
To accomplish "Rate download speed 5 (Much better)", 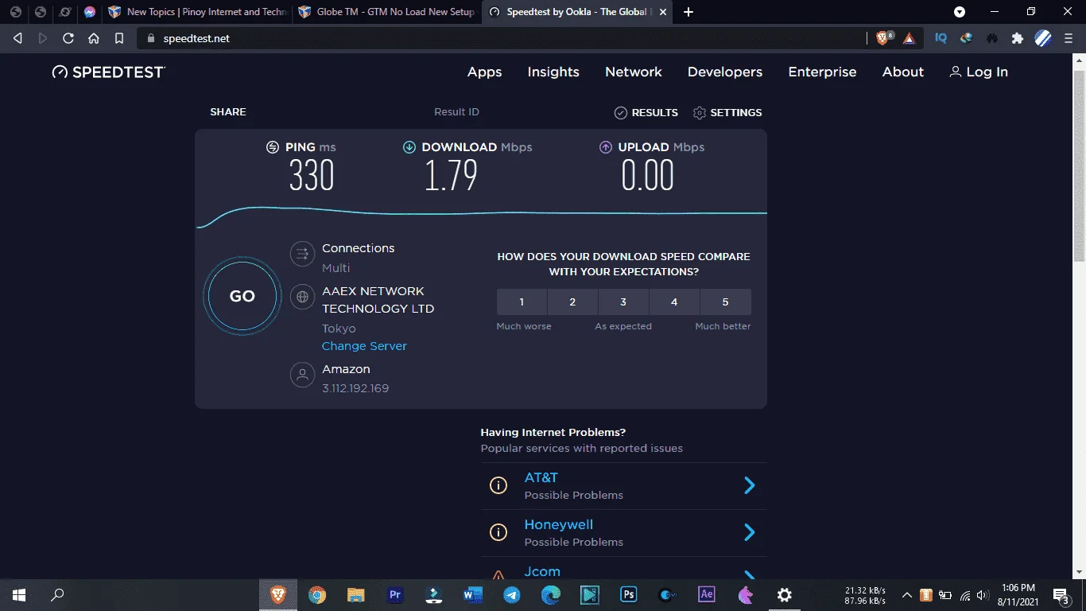I will [x=725, y=302].
